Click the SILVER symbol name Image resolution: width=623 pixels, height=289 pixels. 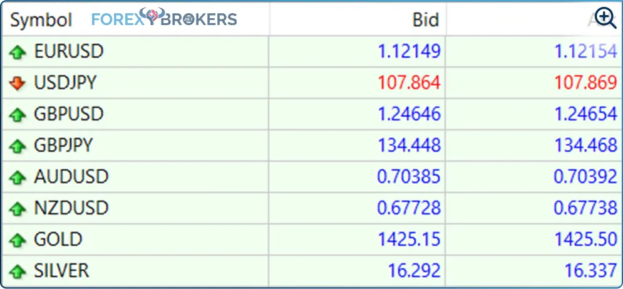[62, 271]
